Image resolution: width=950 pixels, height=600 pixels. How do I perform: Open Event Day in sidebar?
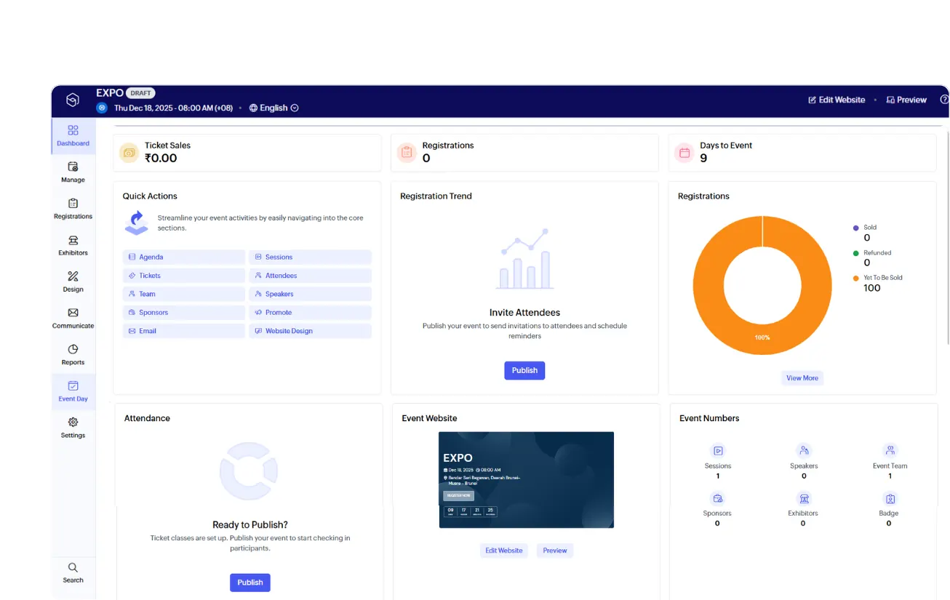pyautogui.click(x=73, y=391)
